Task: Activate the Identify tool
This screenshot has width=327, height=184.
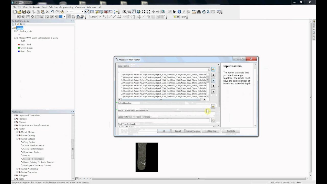Action: click(x=179, y=12)
